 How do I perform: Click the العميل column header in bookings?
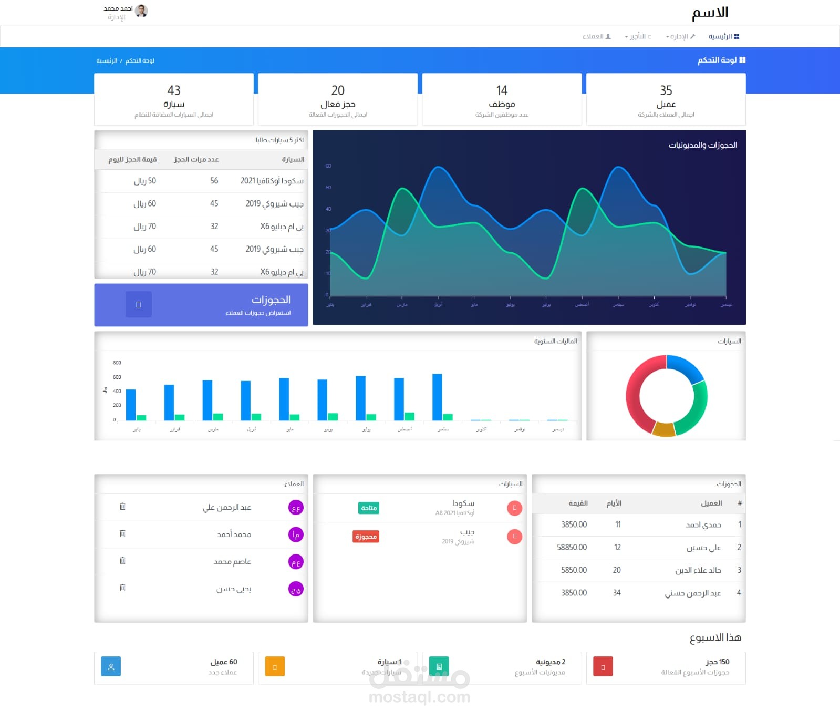coord(711,503)
